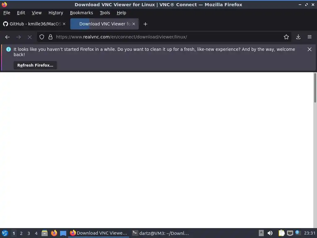317x238 pixels.
Task: Open the Firefox hamburger menu
Action: (x=310, y=37)
